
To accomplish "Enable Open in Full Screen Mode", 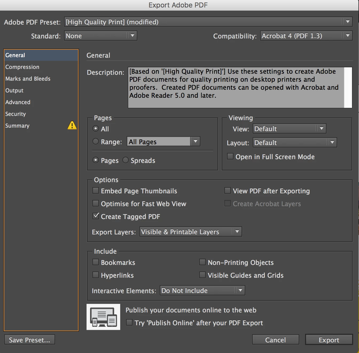I will [230, 156].
